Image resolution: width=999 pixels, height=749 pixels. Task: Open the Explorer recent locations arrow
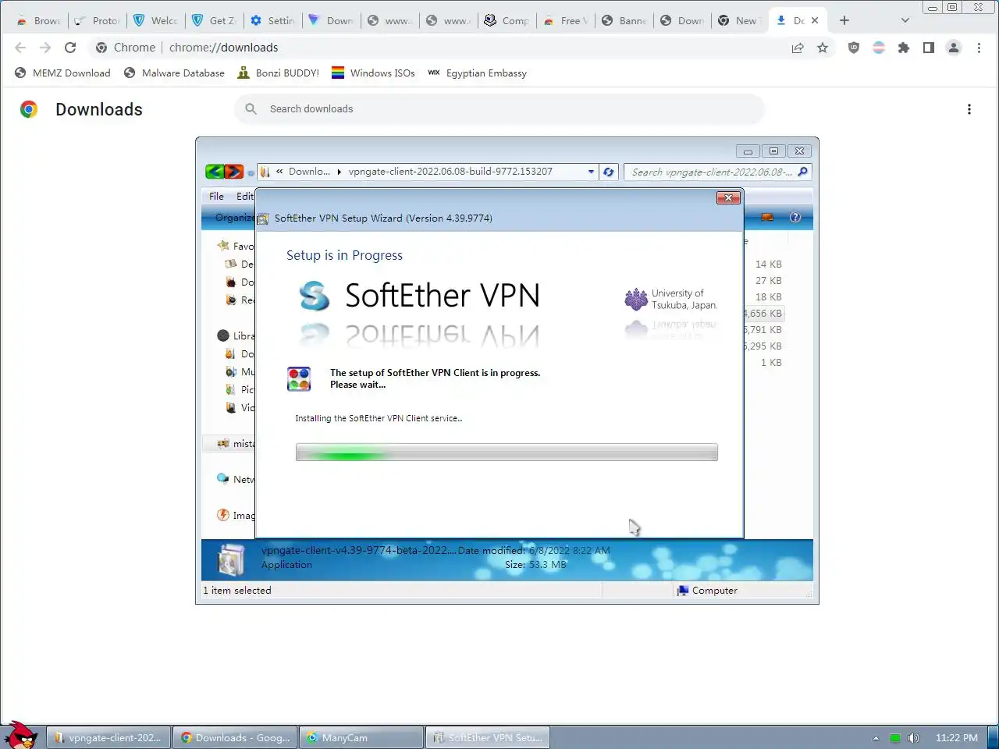(x=251, y=172)
